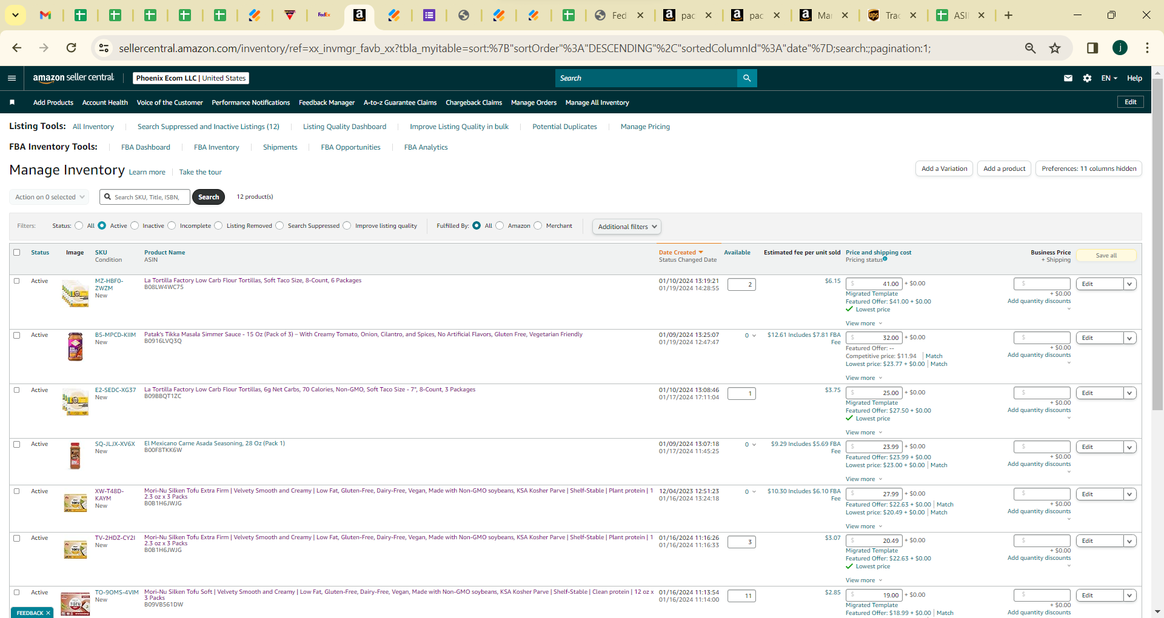Select the All status radio button
The height and width of the screenshot is (618, 1164).
(79, 226)
